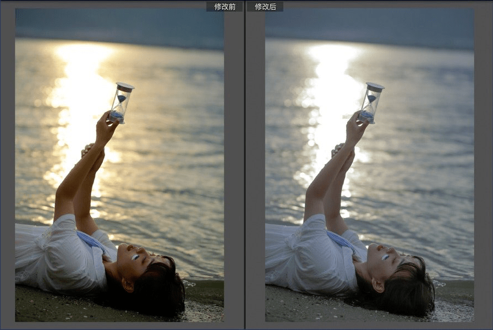The width and height of the screenshot is (493, 330).
Task: Click the 修改前 label above left photo
Action: (x=224, y=7)
